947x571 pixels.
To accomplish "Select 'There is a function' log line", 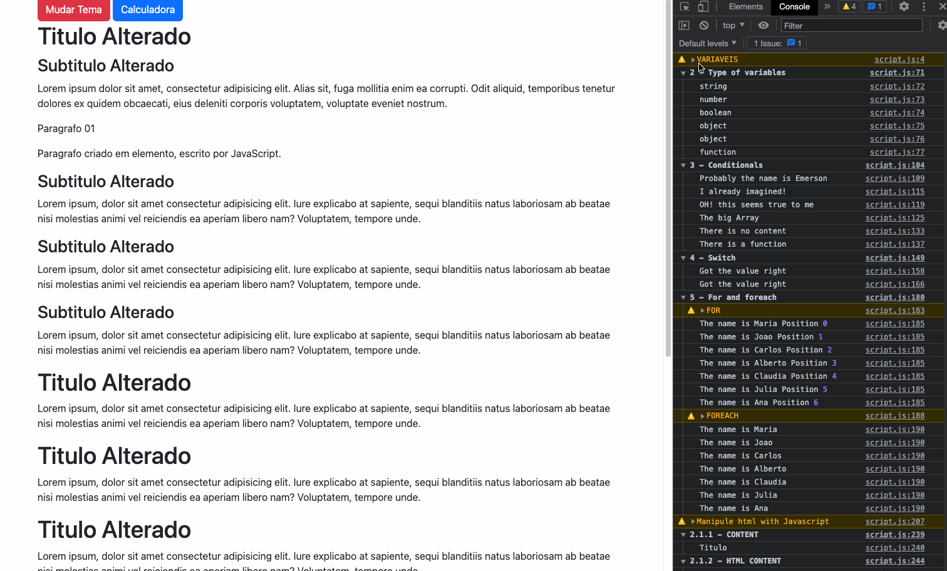I will tap(742, 244).
